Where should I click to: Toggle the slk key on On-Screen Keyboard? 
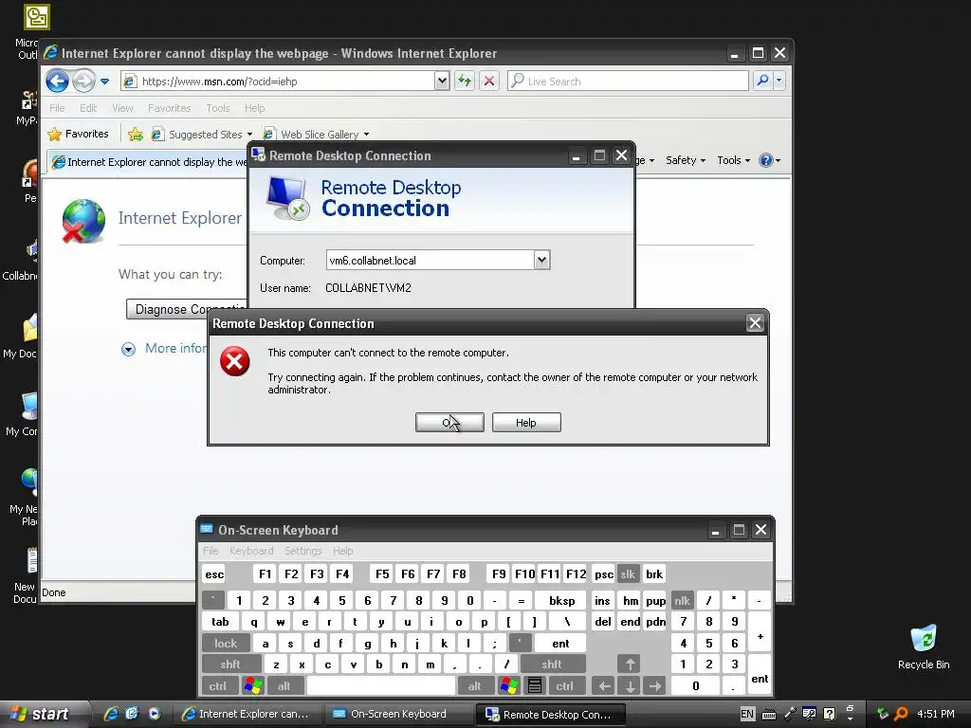(628, 574)
